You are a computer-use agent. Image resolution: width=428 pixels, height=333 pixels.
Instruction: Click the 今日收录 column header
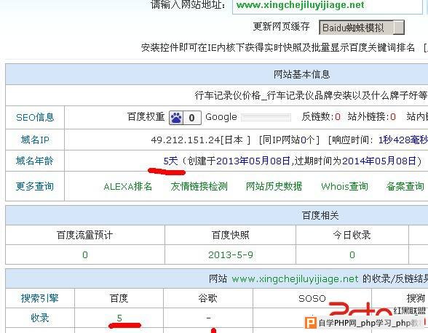[352, 235]
